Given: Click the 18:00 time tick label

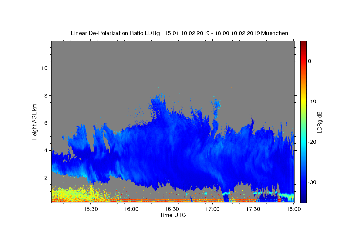Looking at the screenshot, I should (294, 209).
